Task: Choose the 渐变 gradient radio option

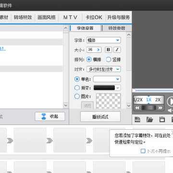Action: (77, 87)
